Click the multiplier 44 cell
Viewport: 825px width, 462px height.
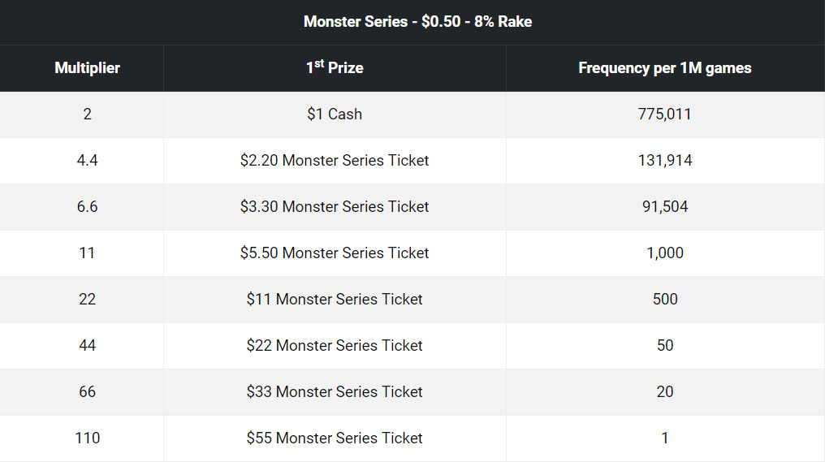click(x=88, y=346)
